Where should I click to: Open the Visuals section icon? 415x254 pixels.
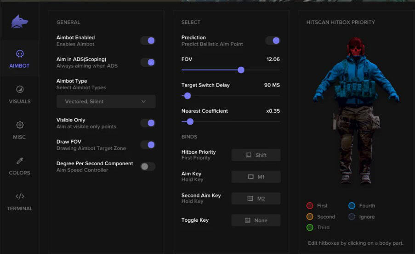coord(20,89)
